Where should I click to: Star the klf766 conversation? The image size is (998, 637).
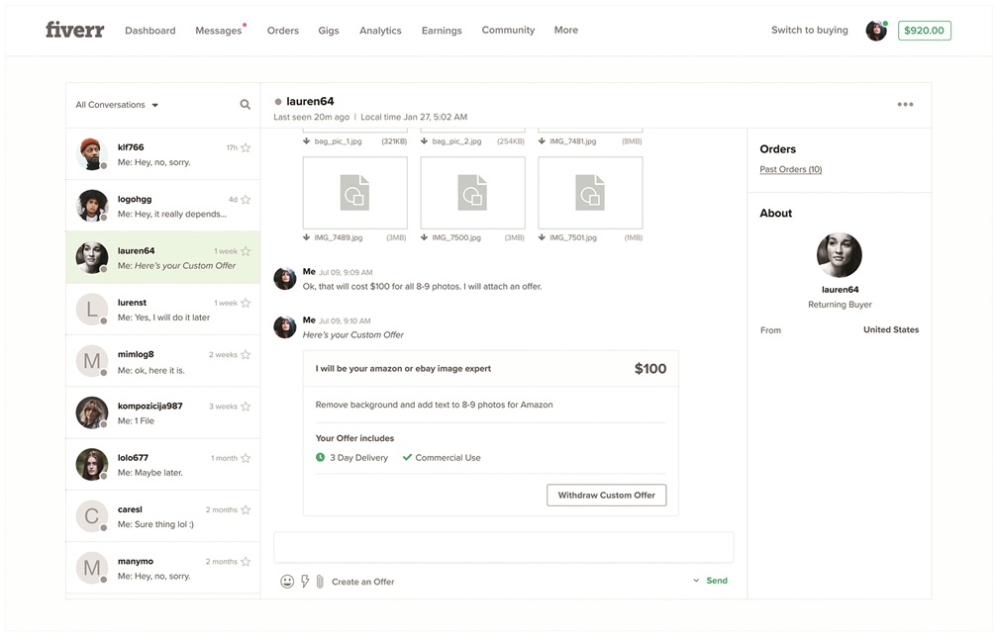point(246,148)
